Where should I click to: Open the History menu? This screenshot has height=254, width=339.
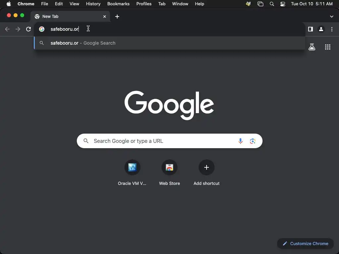(x=93, y=4)
